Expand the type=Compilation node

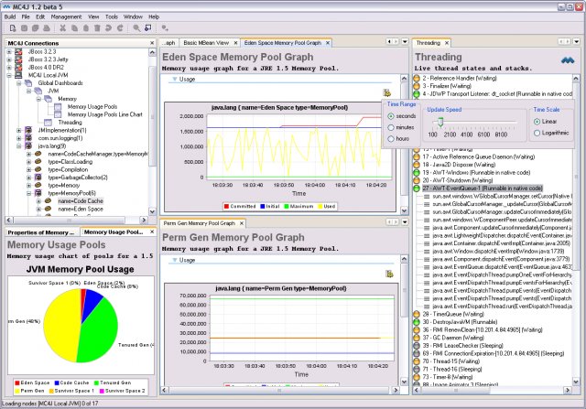point(28,169)
